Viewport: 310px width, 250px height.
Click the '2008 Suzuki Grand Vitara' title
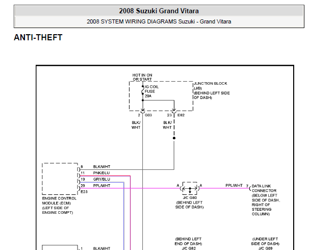(159, 11)
